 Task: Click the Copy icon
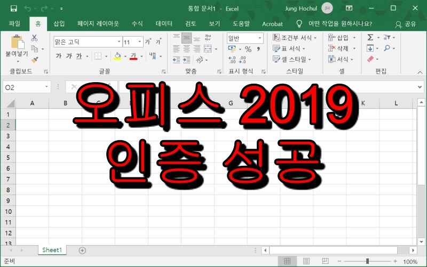click(x=35, y=49)
